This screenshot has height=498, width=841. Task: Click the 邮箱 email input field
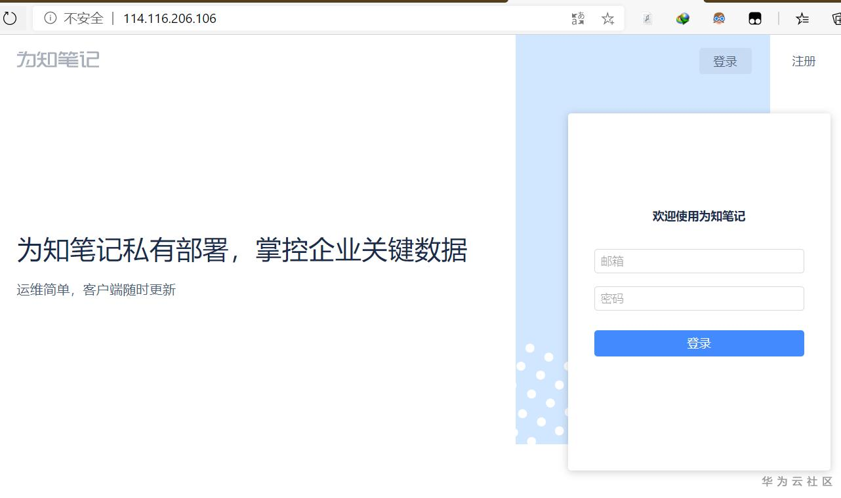[699, 261]
